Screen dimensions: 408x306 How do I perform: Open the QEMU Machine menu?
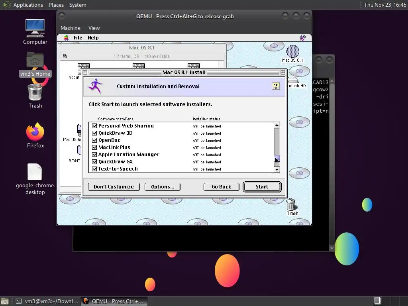pyautogui.click(x=70, y=28)
